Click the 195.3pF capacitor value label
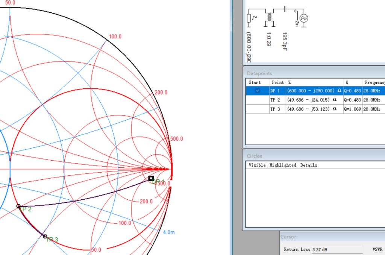 pyautogui.click(x=285, y=41)
